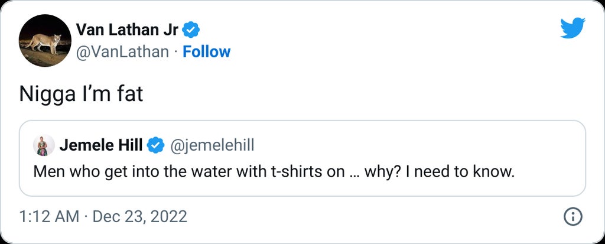The image size is (605, 244).
Task: Click Van Lathan Jr's blue verified badge
Action: tap(193, 28)
